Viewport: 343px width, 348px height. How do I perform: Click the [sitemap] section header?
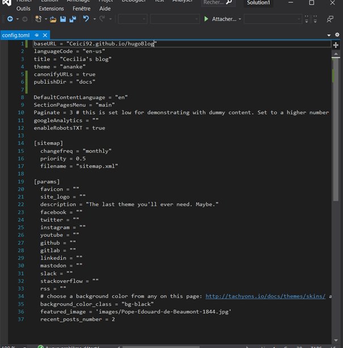coord(48,143)
